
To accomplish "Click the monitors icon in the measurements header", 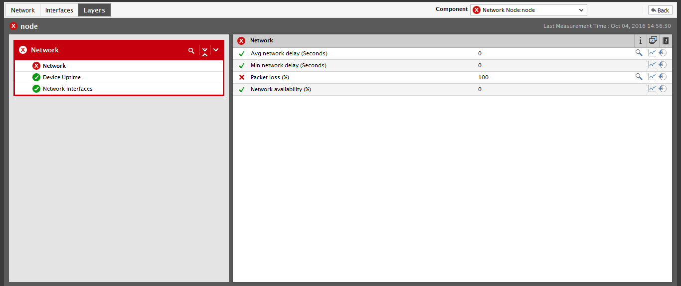I will [653, 41].
